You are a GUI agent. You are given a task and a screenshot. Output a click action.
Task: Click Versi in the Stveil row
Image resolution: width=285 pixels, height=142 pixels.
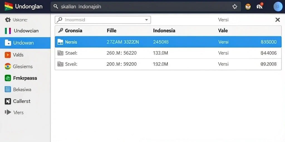(223, 64)
